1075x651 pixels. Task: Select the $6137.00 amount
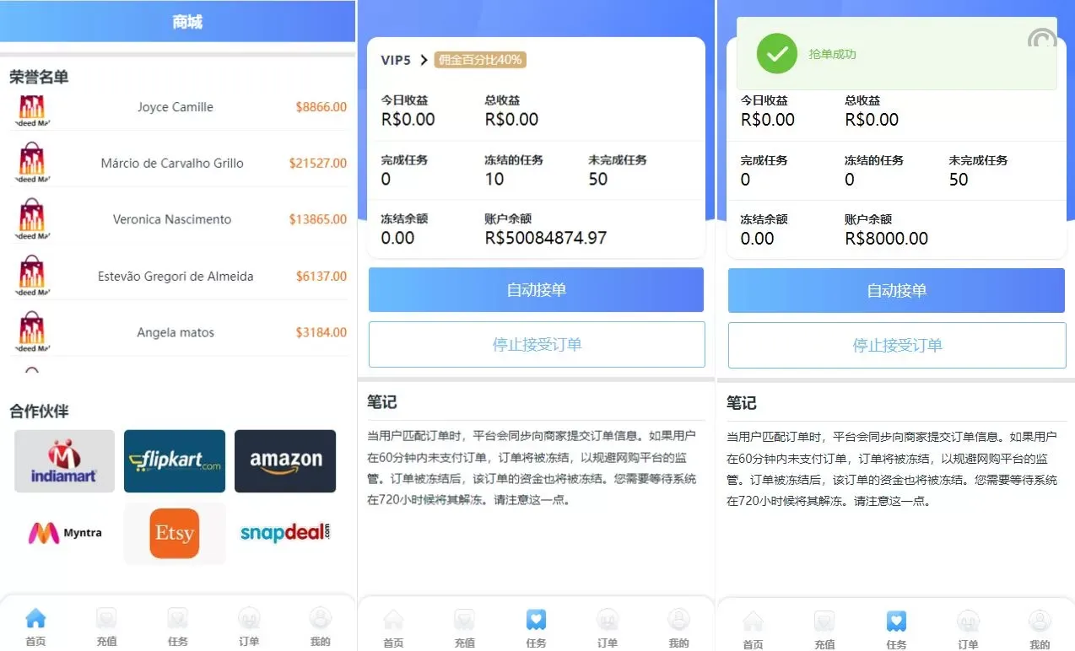(321, 276)
